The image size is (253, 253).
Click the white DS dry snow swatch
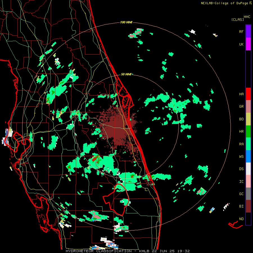coord(248,169)
